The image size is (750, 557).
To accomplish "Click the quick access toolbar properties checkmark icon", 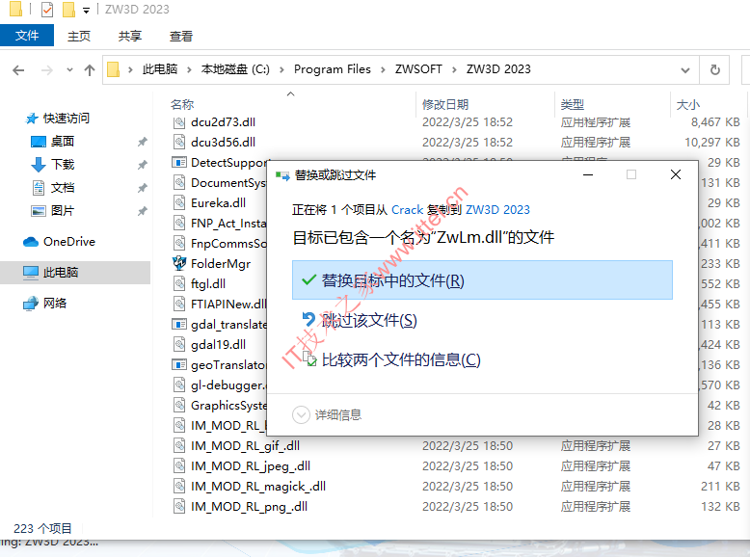I will point(47,9).
